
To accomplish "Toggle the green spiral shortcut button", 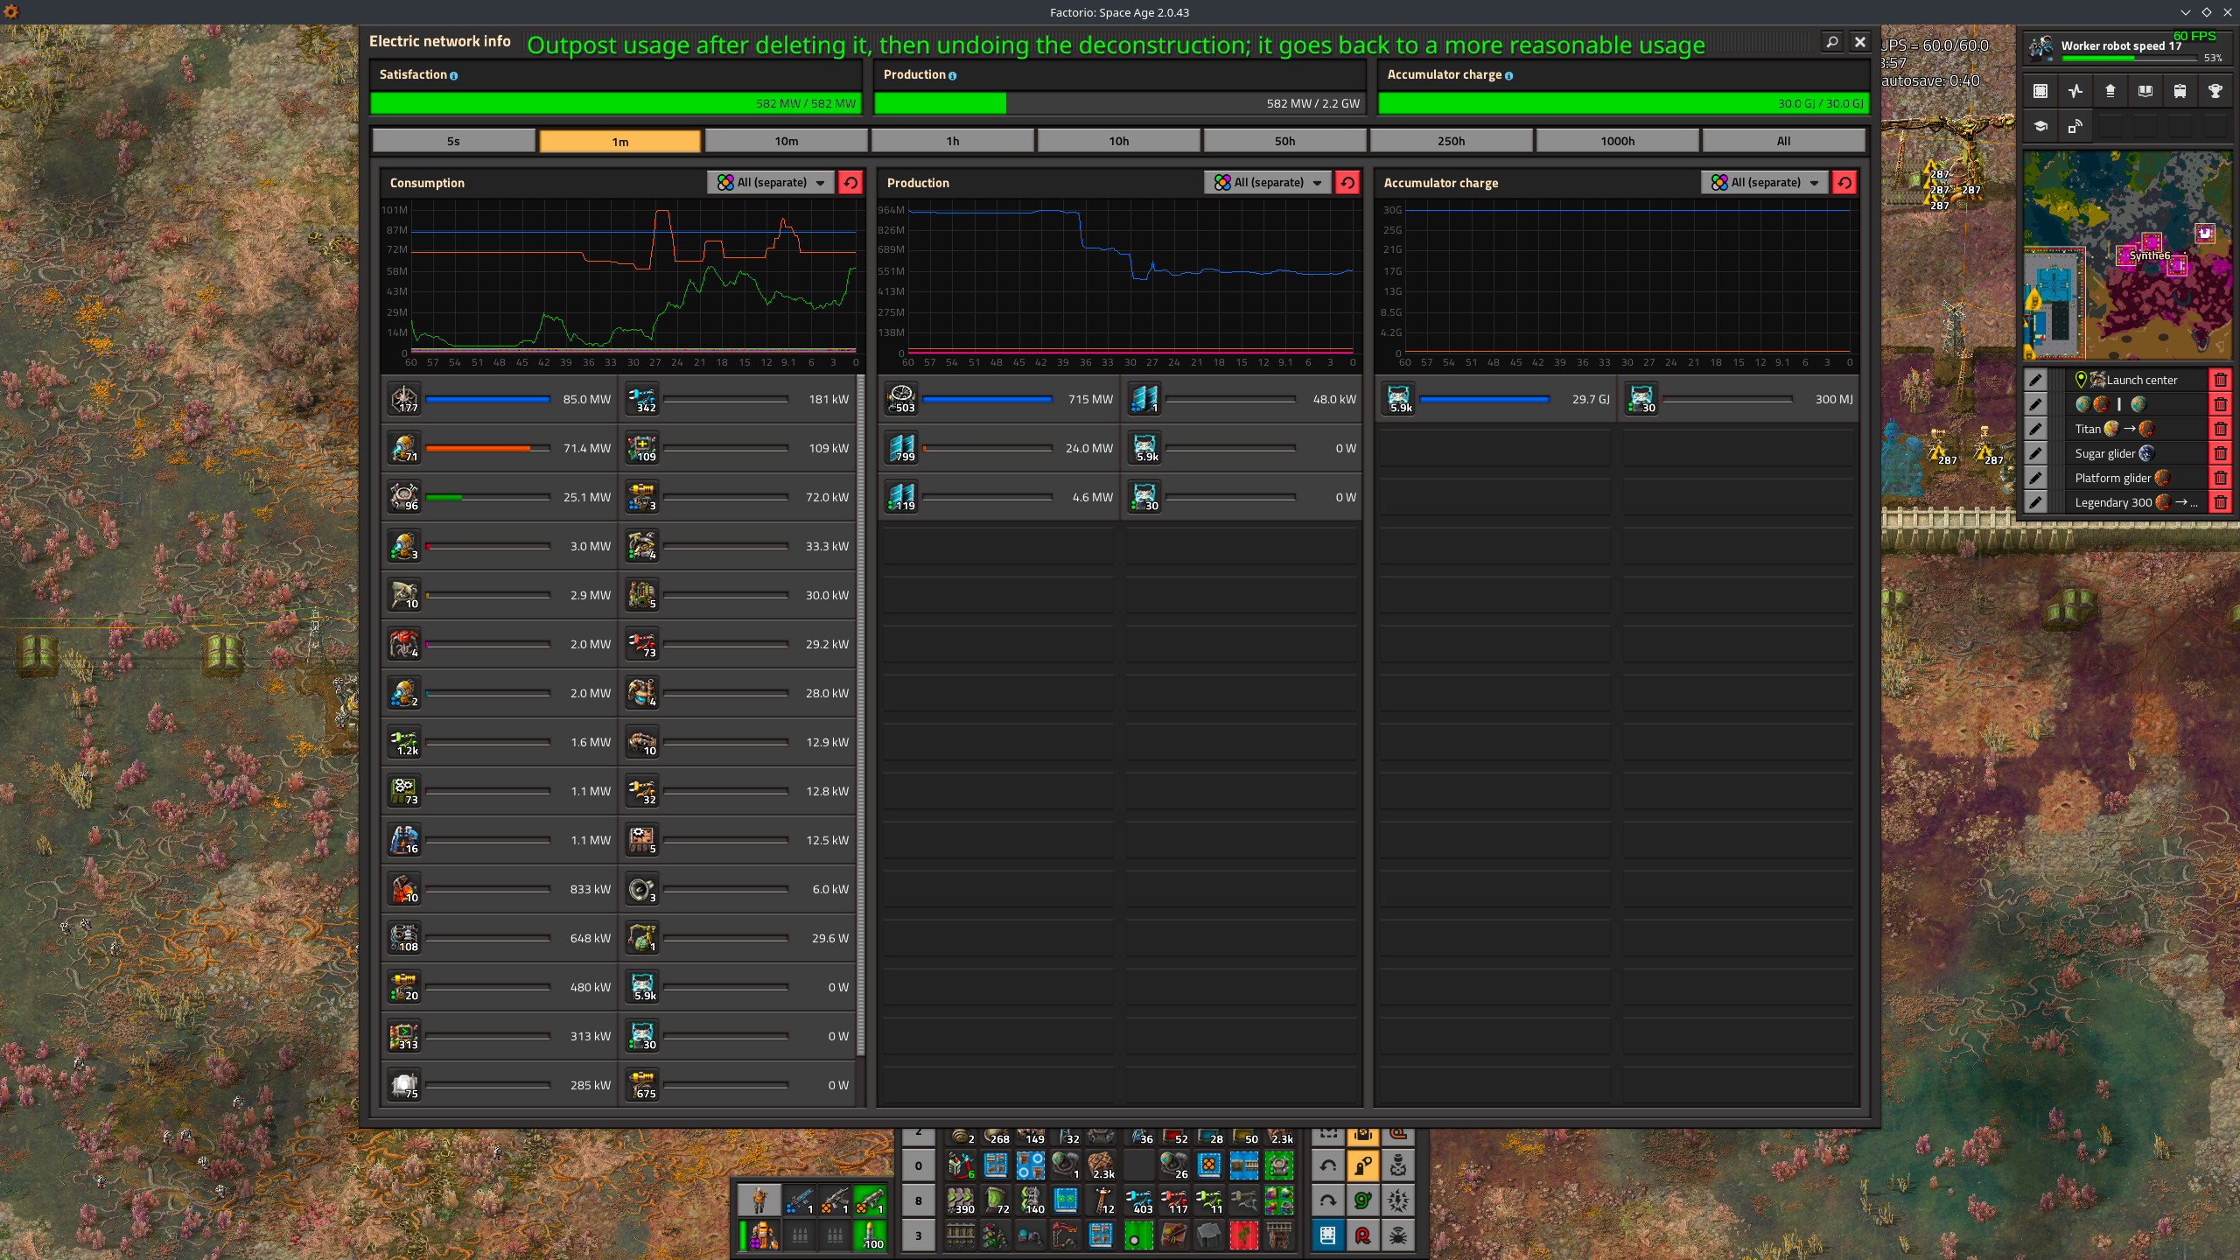I will pyautogui.click(x=1362, y=1200).
